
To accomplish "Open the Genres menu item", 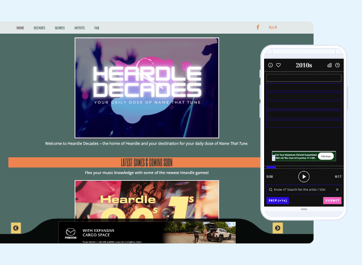I will [x=60, y=28].
